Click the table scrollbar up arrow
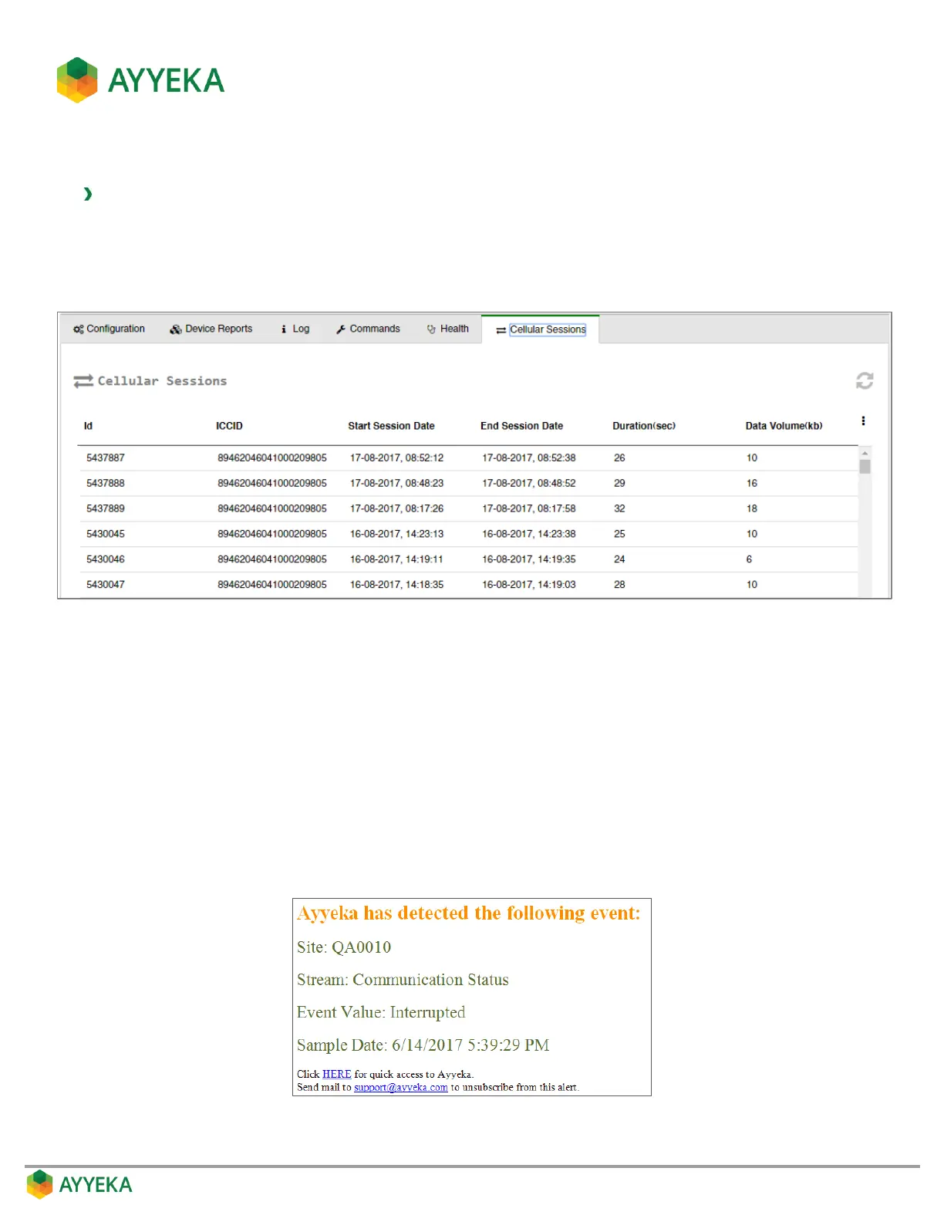Screen dimensions: 944x1222 (865, 453)
